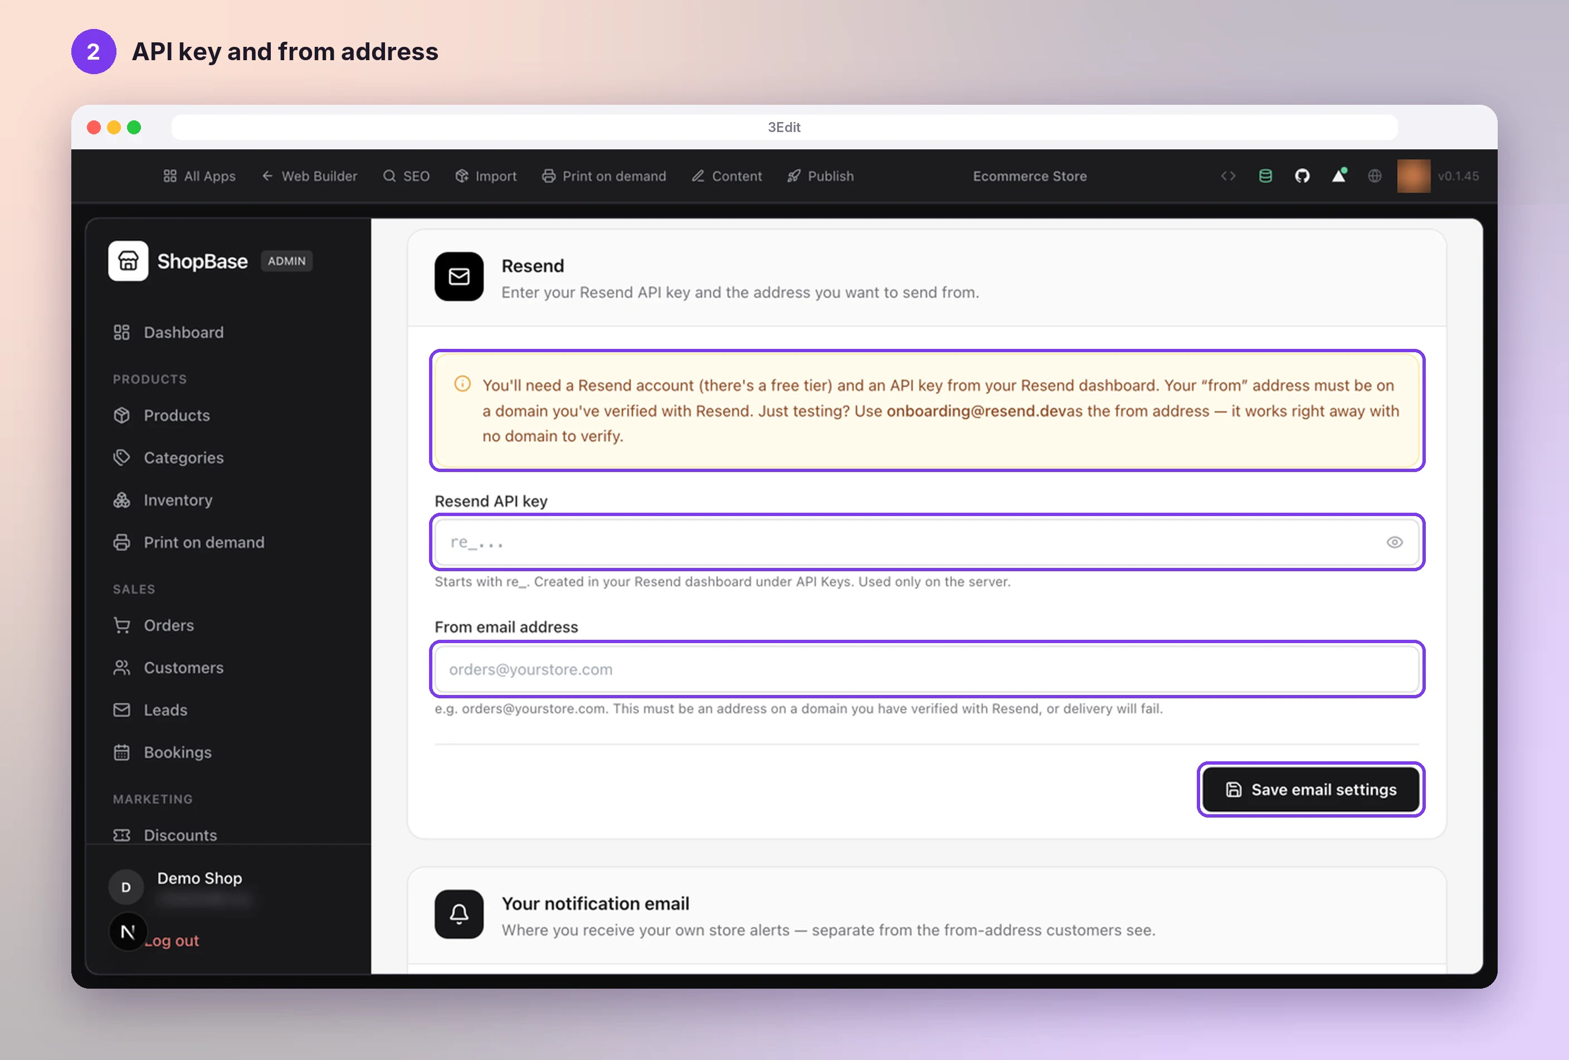Click the globe icon in top bar
The image size is (1569, 1060).
[x=1375, y=176]
